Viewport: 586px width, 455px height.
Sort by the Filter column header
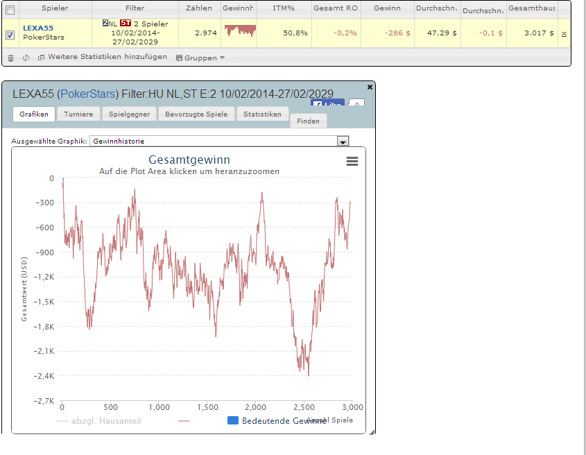pyautogui.click(x=135, y=8)
